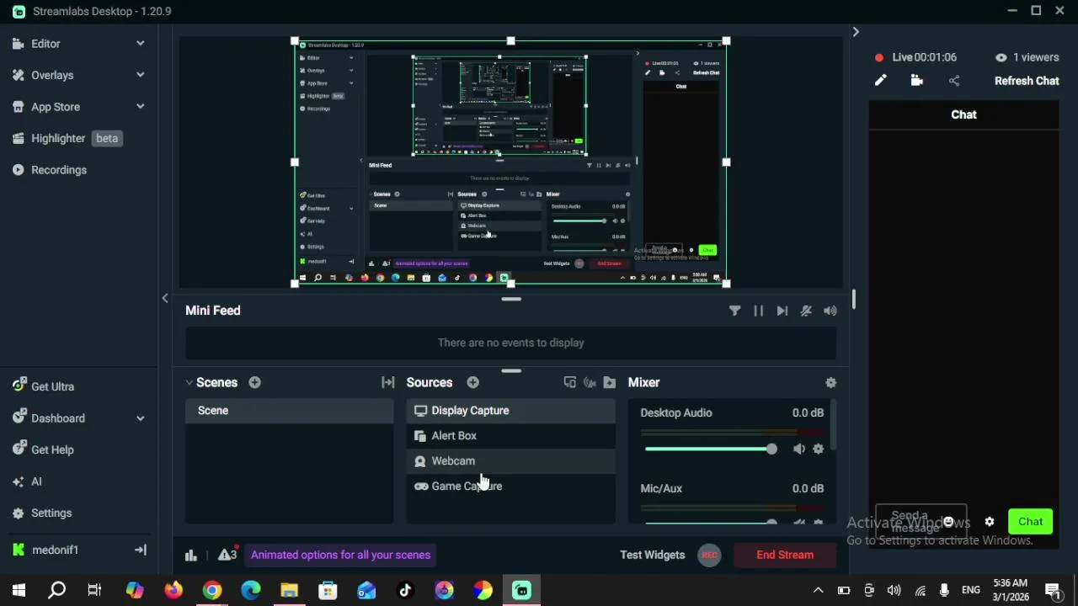Viewport: 1078px width, 606px height.
Task: View notifications warning icon with count
Action: point(227,555)
